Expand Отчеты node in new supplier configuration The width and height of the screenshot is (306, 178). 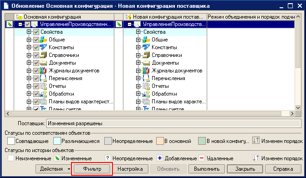coord(138,86)
